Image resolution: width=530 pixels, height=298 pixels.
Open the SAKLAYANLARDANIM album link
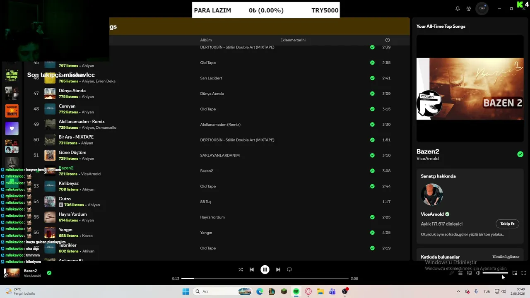[220, 155]
